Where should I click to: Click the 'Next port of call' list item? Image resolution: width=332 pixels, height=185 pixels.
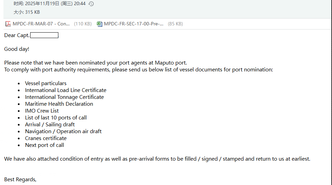[x=45, y=145]
